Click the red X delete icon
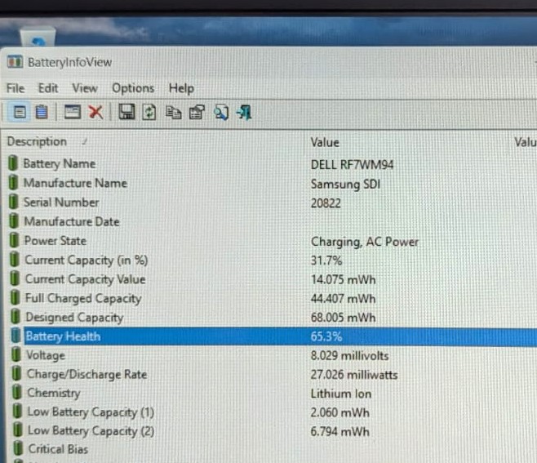 pos(96,112)
